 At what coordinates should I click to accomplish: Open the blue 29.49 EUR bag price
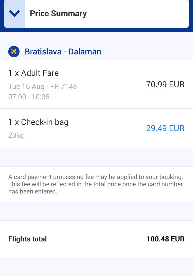click(165, 128)
